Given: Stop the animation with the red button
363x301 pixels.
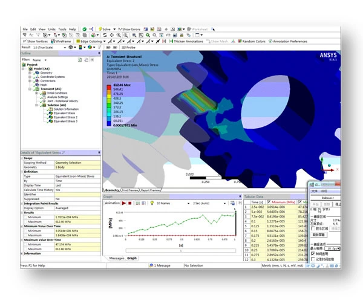Looking at the screenshot, I should click(x=129, y=203).
